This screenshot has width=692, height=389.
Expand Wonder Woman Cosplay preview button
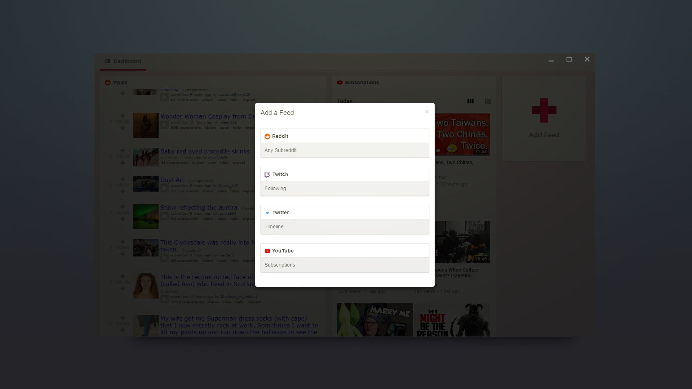click(x=164, y=125)
